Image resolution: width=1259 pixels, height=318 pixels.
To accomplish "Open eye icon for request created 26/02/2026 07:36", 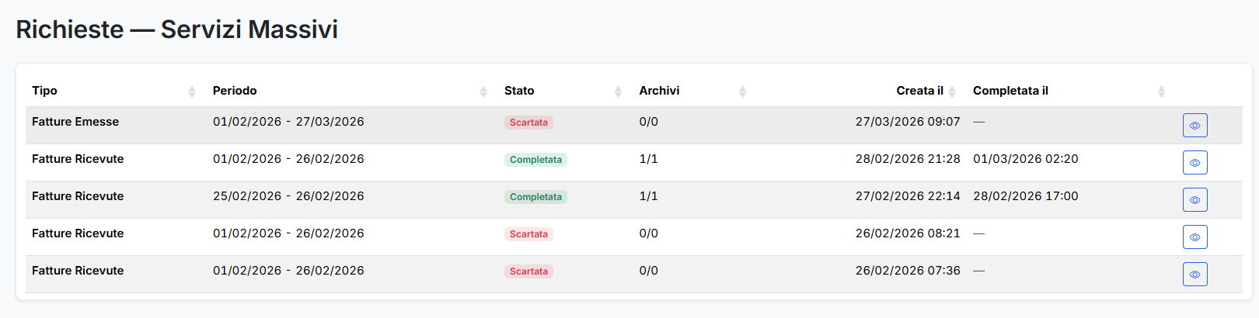I will point(1194,275).
